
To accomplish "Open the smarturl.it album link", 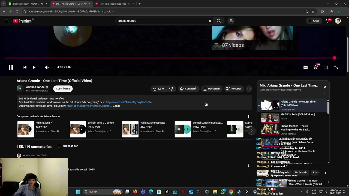I will (129, 102).
